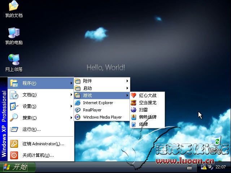Expand the 文档(D) submenu arrow

point(71,95)
